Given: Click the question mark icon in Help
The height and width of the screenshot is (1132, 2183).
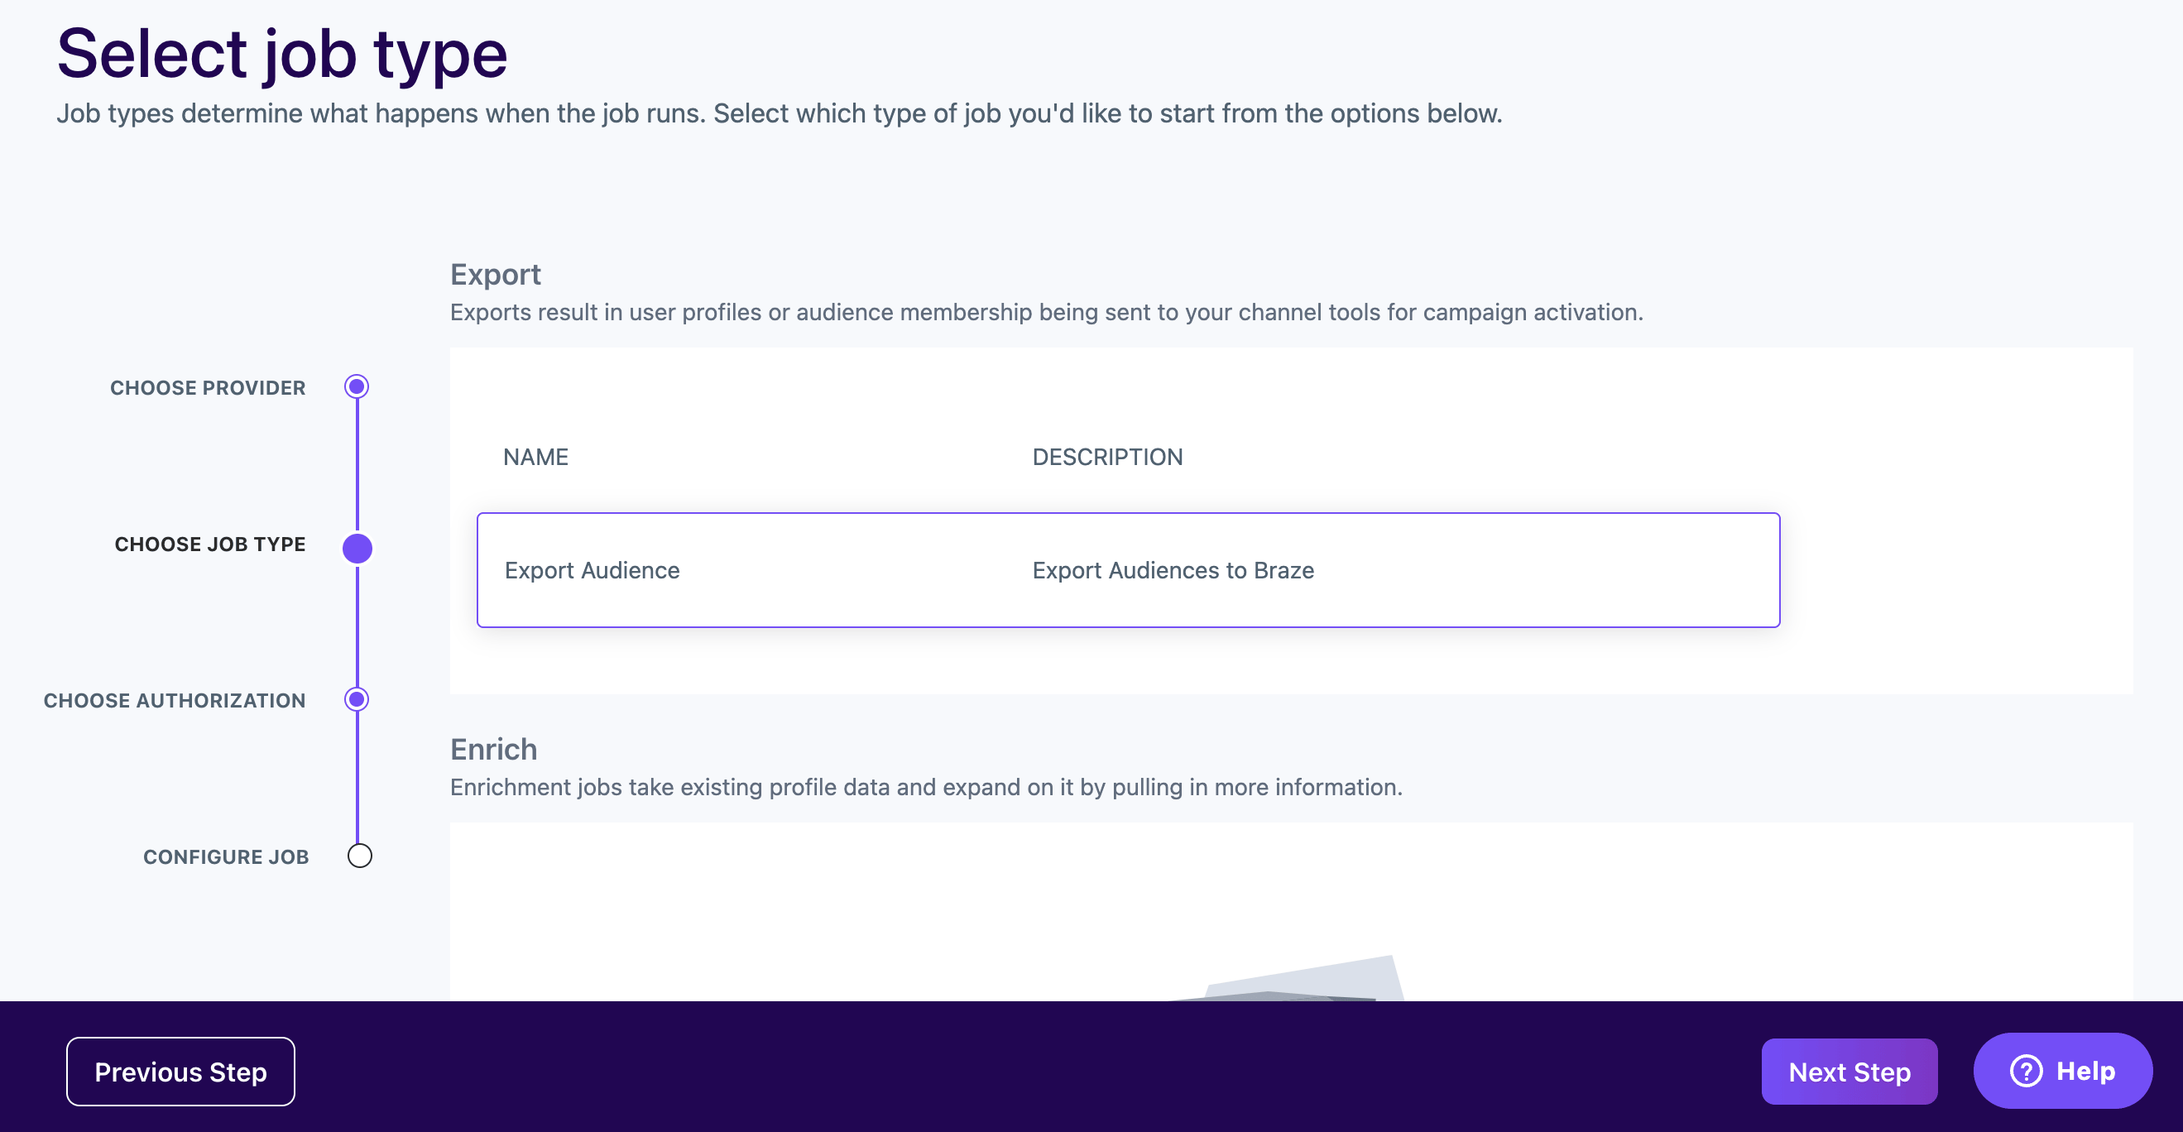Looking at the screenshot, I should 2027,1071.
